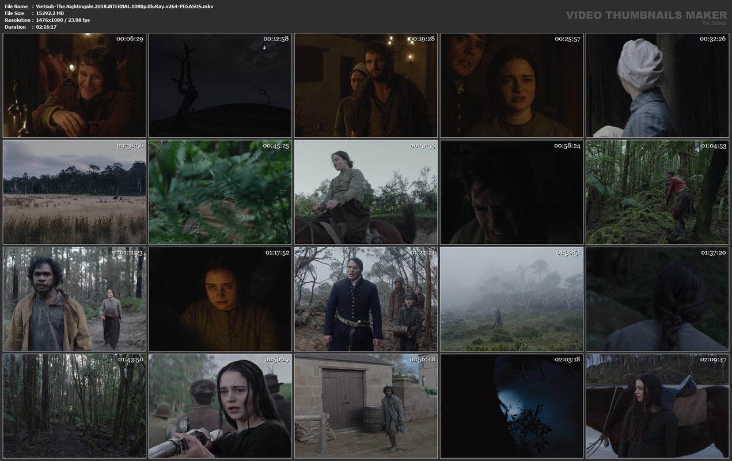Select the forest frame at 01:04:53
This screenshot has width=732, height=461.
[657, 192]
